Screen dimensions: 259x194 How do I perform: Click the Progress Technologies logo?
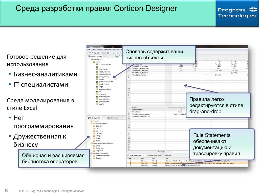(x=237, y=13)
